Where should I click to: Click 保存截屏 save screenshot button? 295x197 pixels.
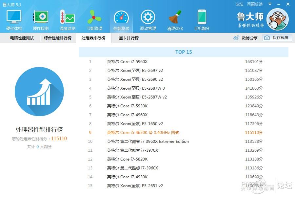tap(277, 38)
